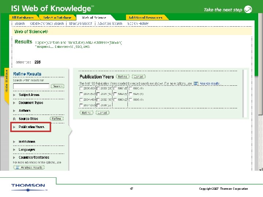Tick the 2002 (19) year checkbox
Viewport: 263px width, 197px height.
click(98, 100)
